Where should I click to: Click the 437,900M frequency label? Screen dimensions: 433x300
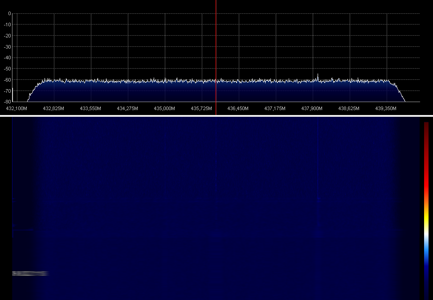[x=312, y=109]
